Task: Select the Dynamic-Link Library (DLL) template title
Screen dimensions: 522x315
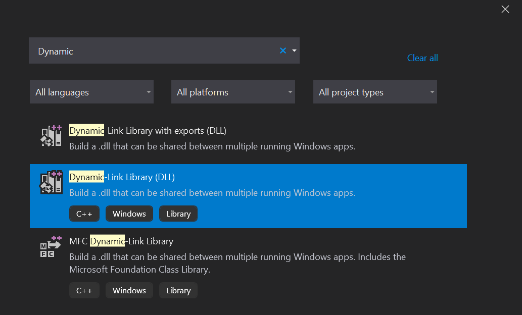Action: pos(122,177)
